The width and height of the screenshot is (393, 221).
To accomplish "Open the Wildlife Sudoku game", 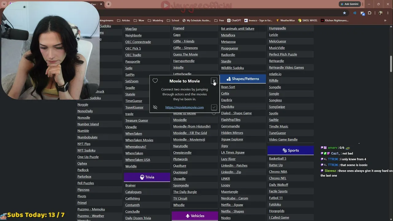I will click(x=232, y=68).
